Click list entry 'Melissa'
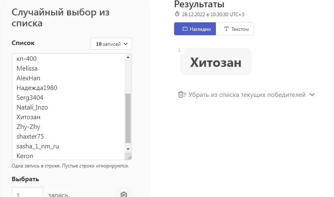334x197 pixels. [27, 68]
